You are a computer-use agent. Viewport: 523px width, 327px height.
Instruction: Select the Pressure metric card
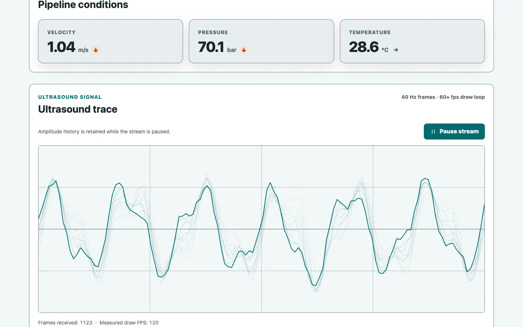[x=261, y=41]
